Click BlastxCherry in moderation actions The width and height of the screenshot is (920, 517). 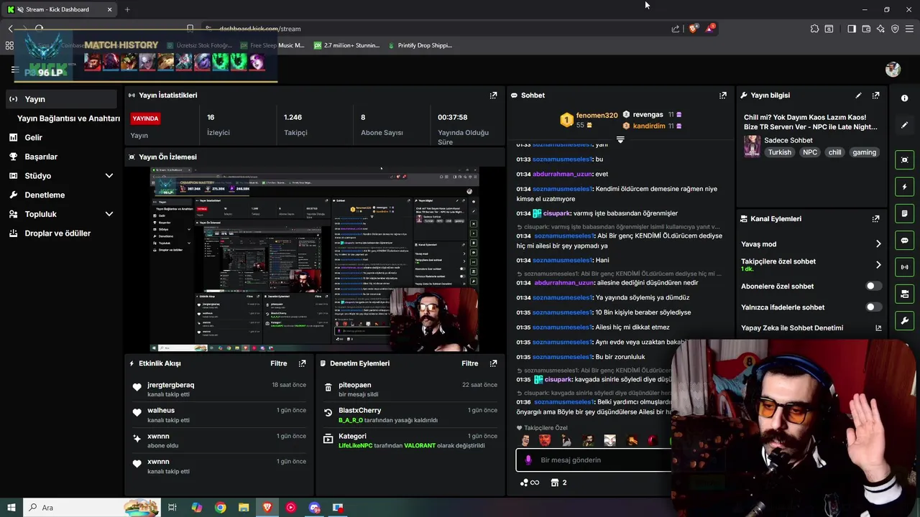359,411
